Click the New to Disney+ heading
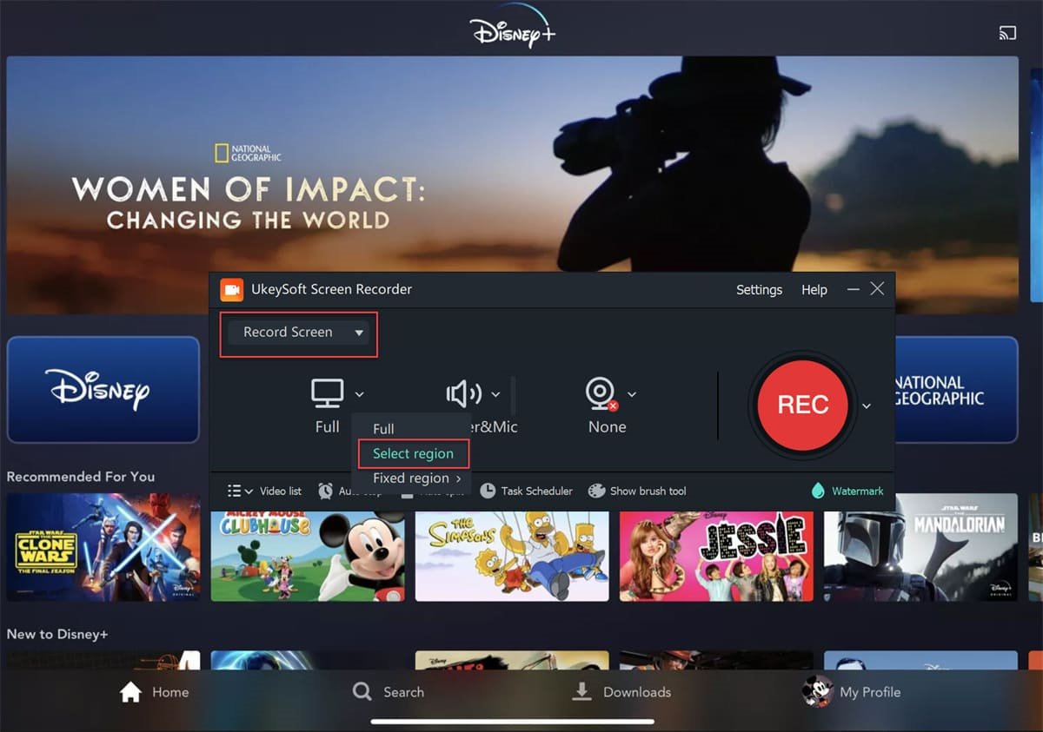This screenshot has width=1043, height=732. pyautogui.click(x=57, y=634)
